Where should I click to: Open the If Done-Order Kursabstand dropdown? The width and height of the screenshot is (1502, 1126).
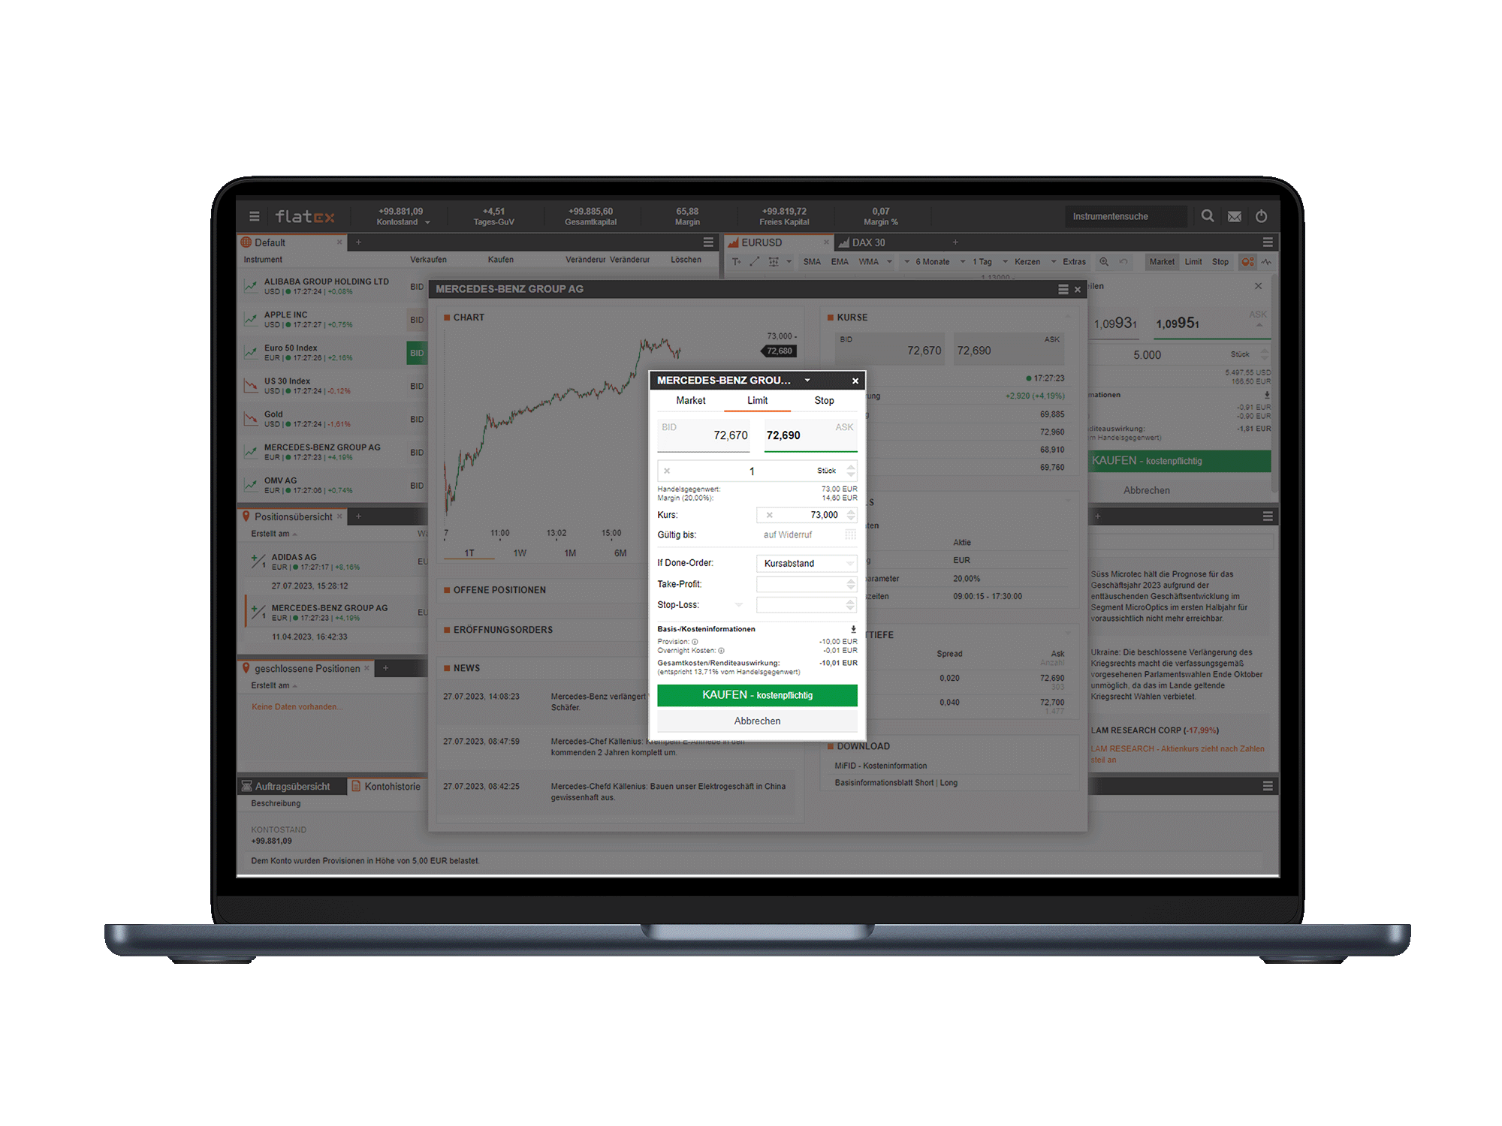click(807, 563)
